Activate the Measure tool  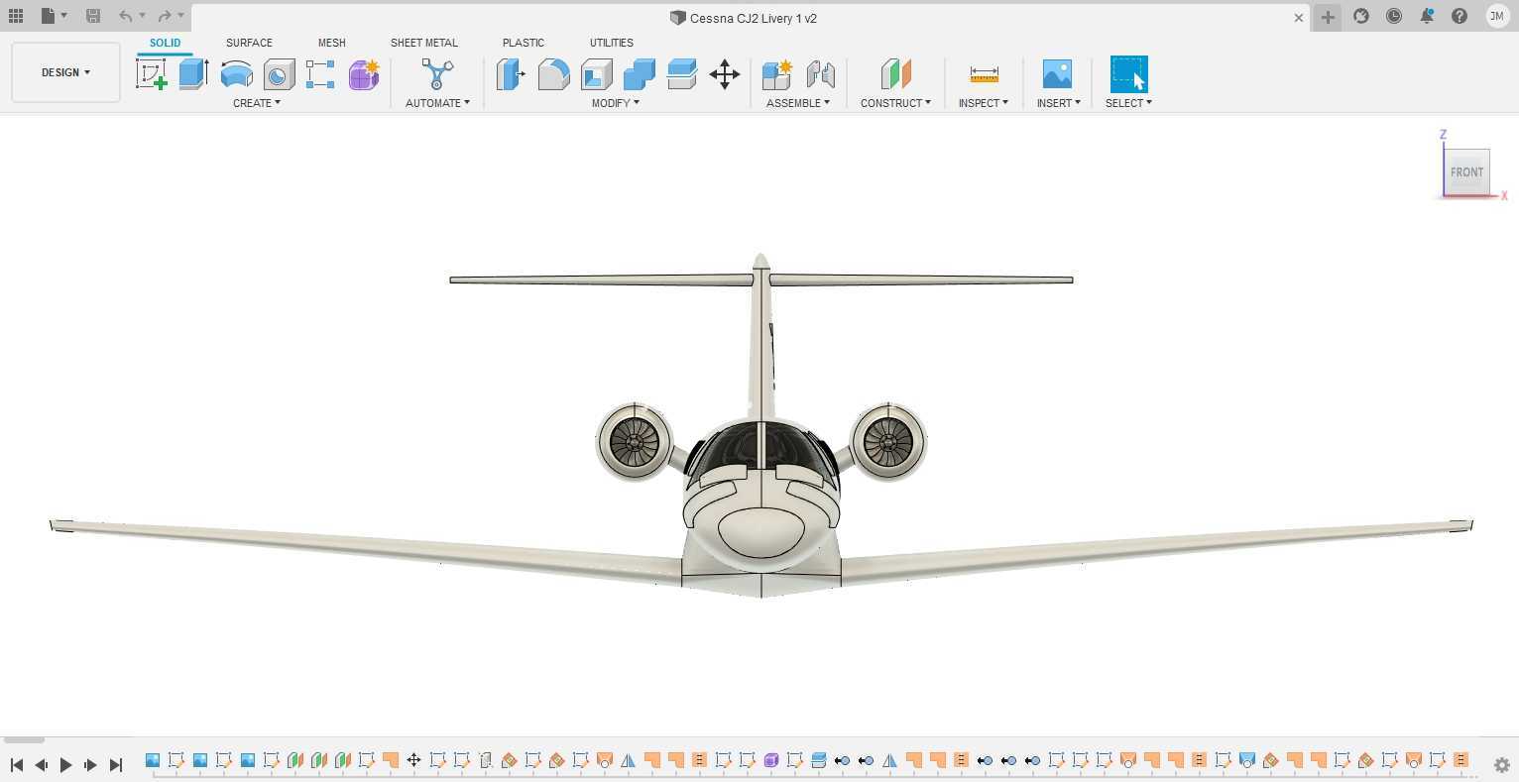(x=984, y=74)
